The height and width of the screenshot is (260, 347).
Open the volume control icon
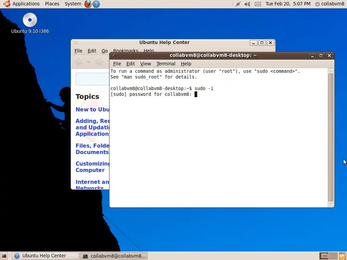(247, 4)
